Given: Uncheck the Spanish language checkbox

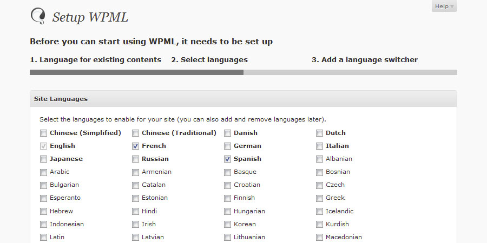Looking at the screenshot, I should [x=227, y=159].
